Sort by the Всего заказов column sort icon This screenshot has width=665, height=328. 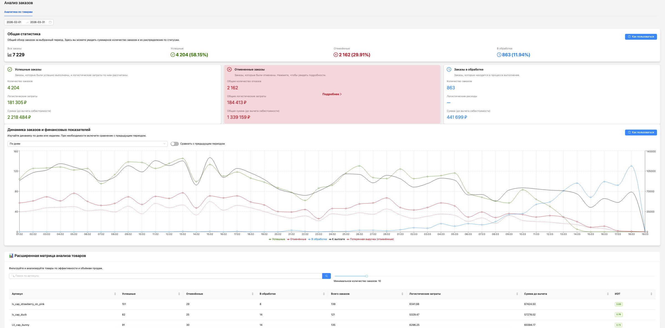coord(402,294)
